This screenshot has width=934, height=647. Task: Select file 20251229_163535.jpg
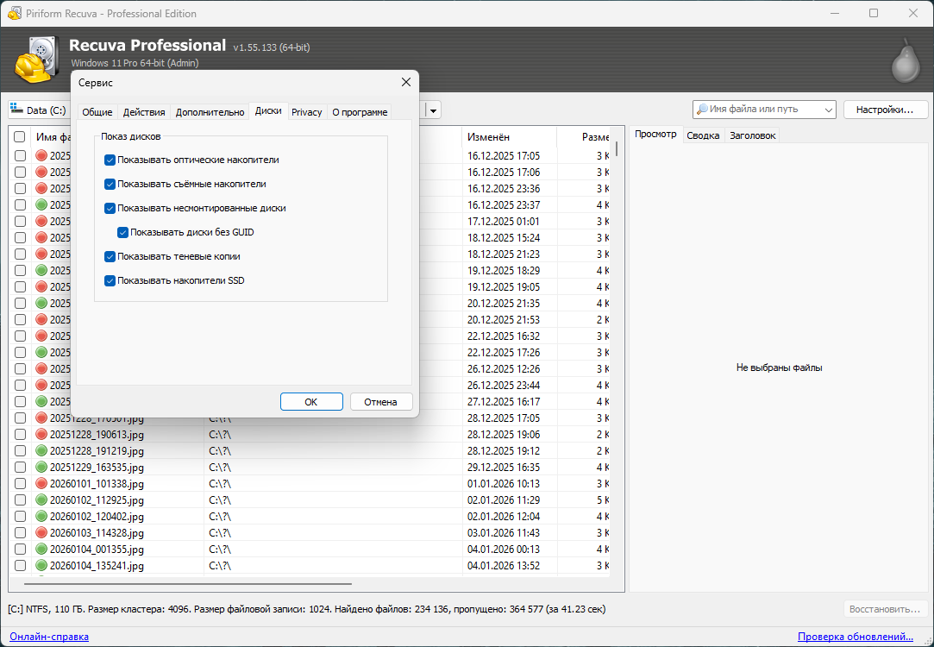[97, 467]
